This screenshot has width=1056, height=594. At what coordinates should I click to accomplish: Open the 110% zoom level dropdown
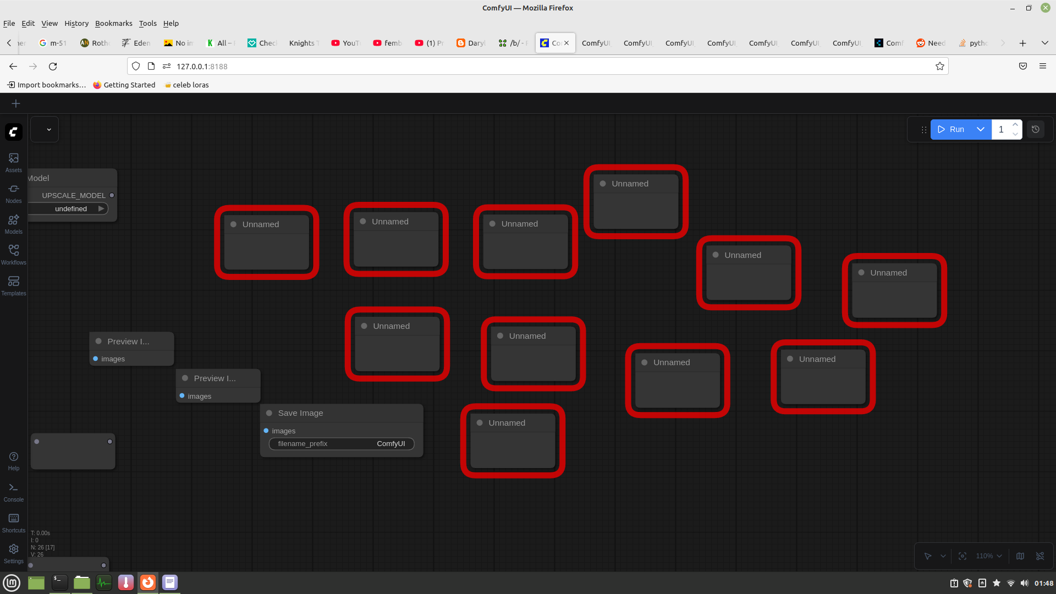pos(989,556)
